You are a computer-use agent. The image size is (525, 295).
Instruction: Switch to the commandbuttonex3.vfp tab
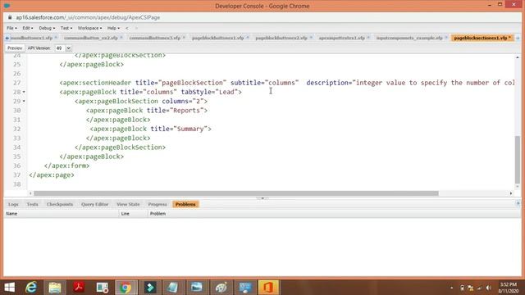tap(155, 38)
